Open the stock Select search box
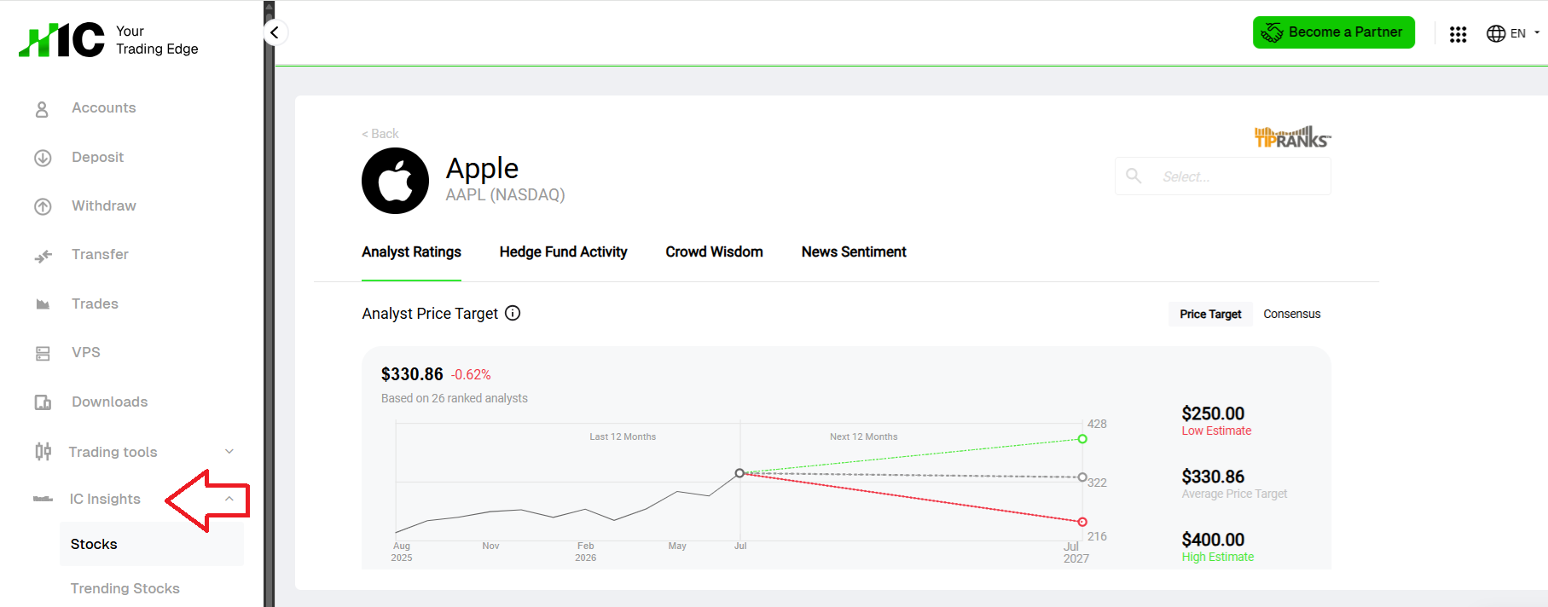This screenshot has height=607, width=1548. point(1222,176)
